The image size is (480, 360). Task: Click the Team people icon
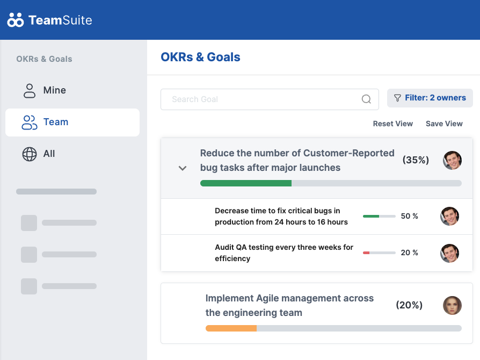pyautogui.click(x=30, y=123)
